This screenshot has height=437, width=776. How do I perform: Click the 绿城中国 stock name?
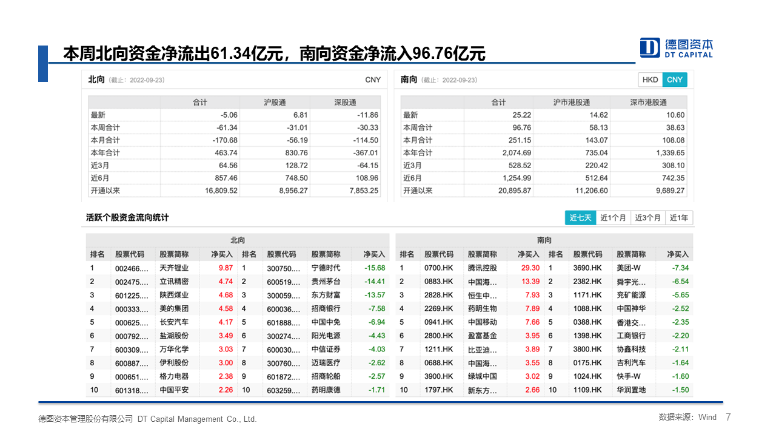[483, 376]
